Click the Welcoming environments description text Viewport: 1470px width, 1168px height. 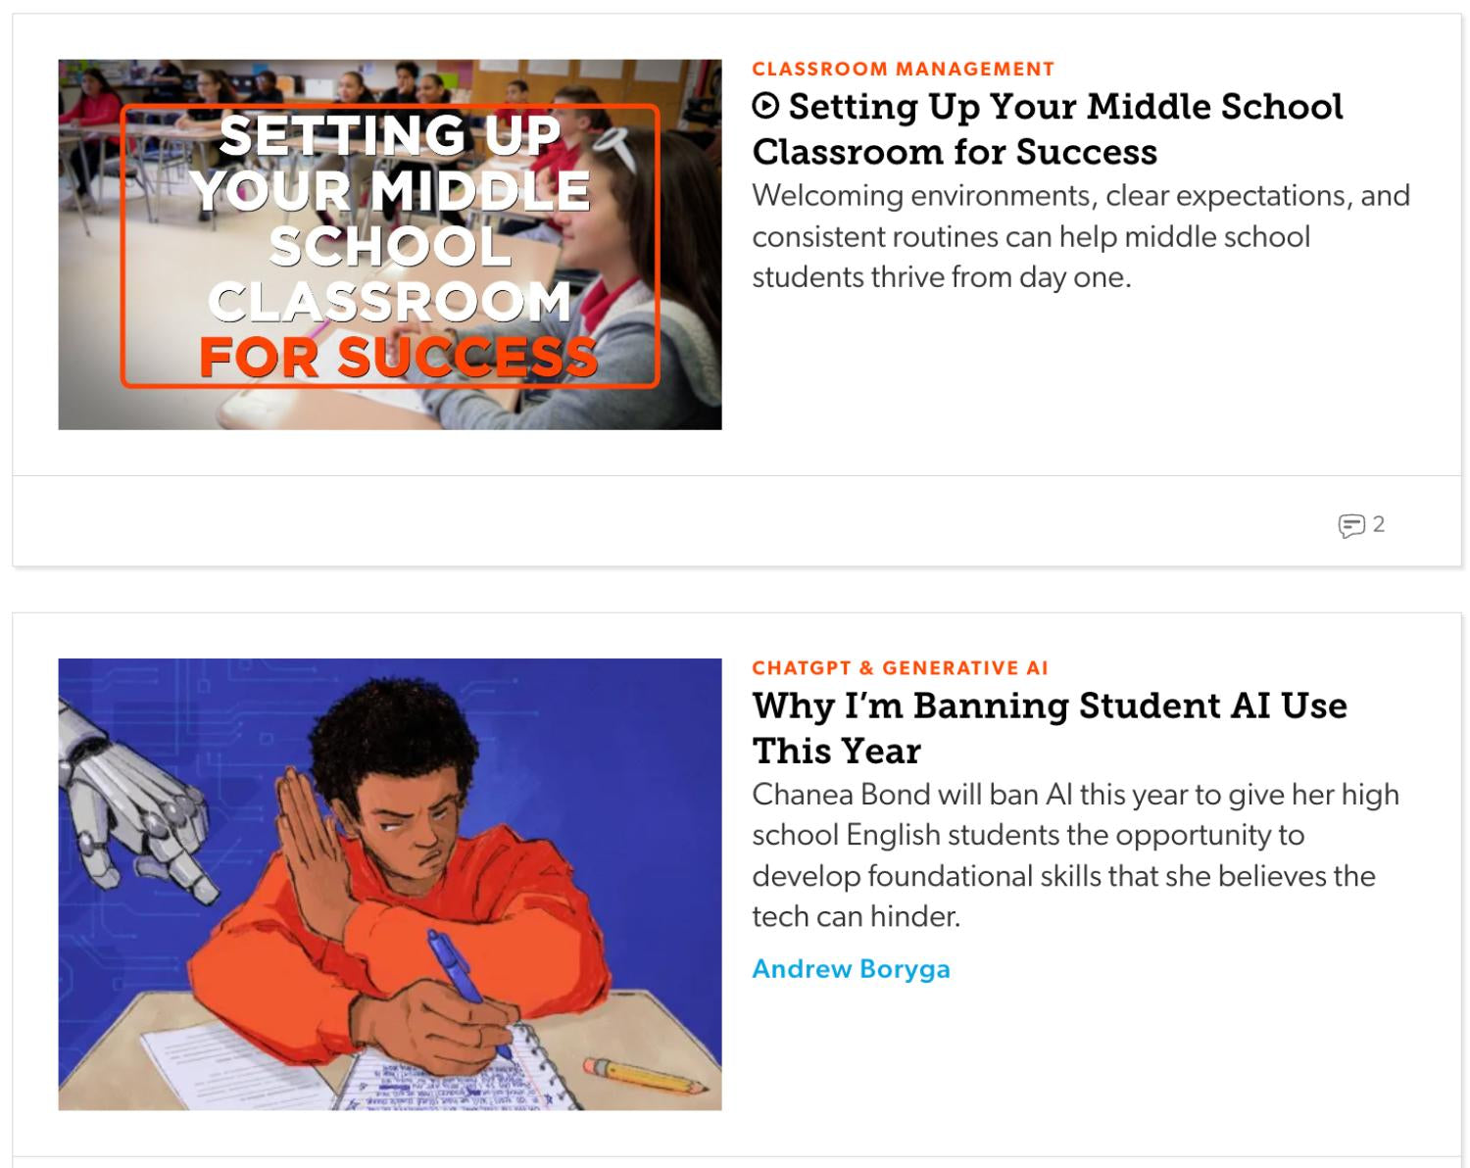(x=1081, y=236)
